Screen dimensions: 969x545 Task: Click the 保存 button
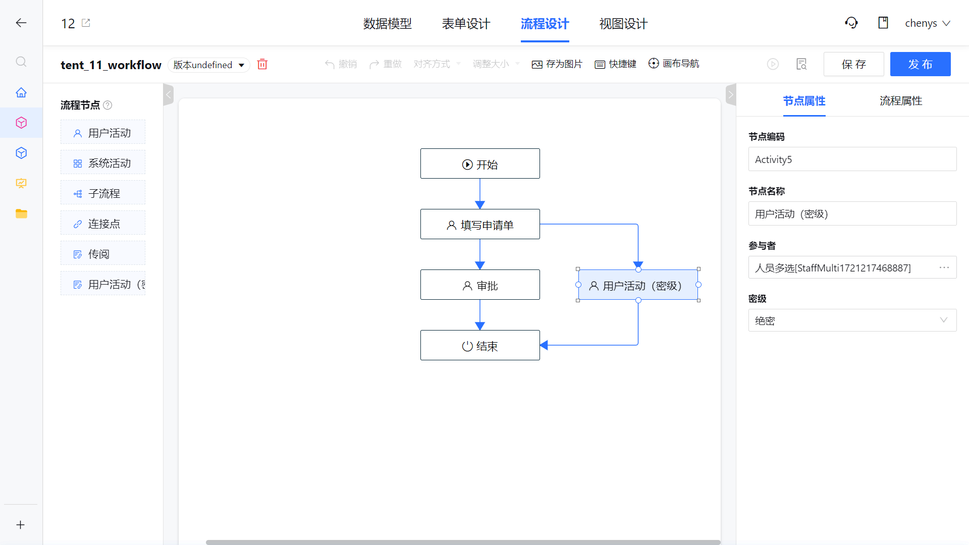tap(854, 64)
